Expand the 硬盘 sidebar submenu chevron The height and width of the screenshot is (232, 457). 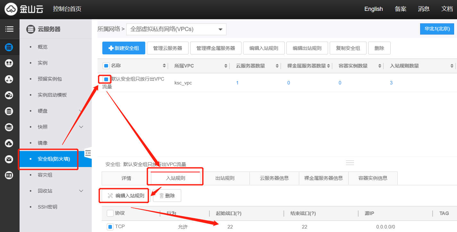click(81, 111)
